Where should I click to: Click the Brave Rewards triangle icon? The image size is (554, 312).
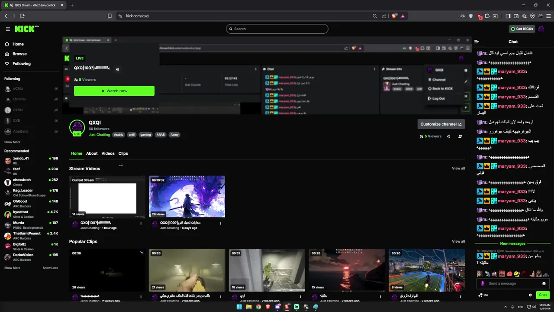pos(403,16)
